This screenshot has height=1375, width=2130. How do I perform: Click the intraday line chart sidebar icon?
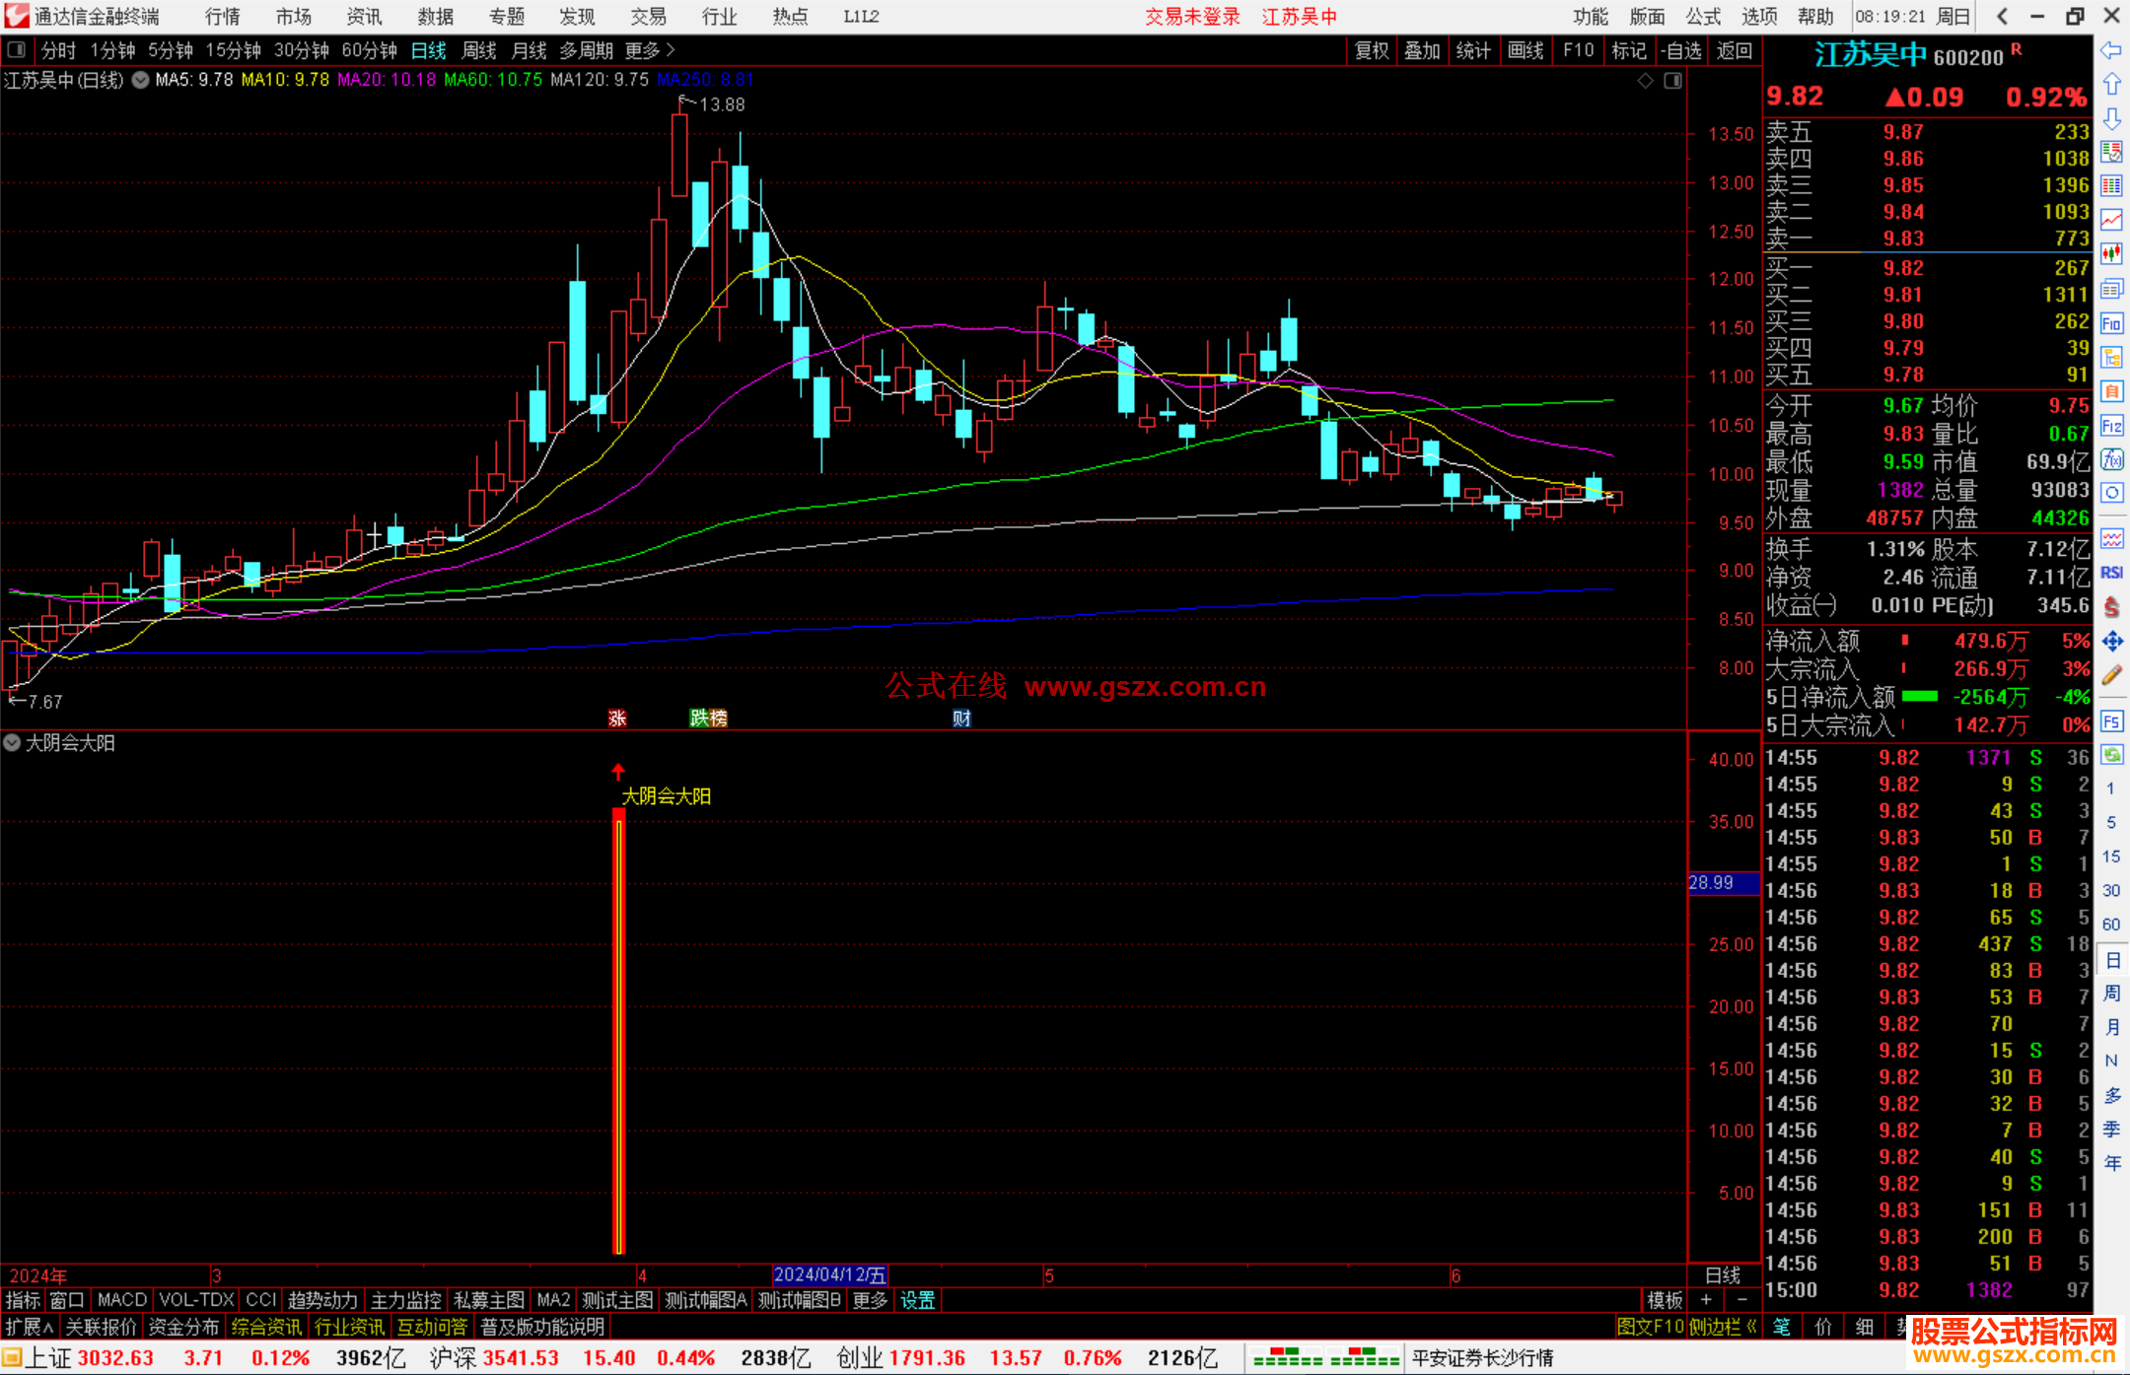2111,220
